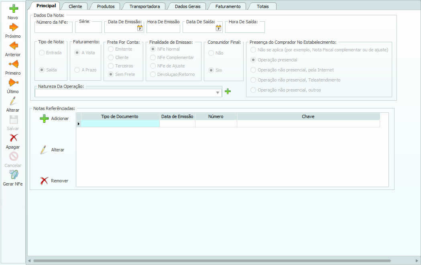Go to next record with Próximo arrow
This screenshot has width=421, height=265.
13,27
